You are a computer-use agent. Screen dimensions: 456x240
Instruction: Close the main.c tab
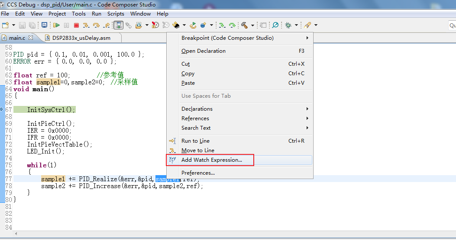[x=31, y=38]
